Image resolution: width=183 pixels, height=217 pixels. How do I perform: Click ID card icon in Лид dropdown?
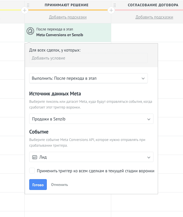pos(35,157)
